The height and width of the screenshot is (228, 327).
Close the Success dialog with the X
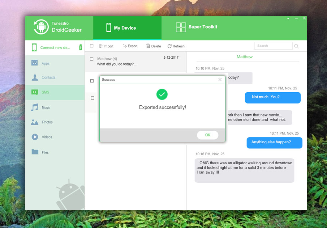coord(220,80)
